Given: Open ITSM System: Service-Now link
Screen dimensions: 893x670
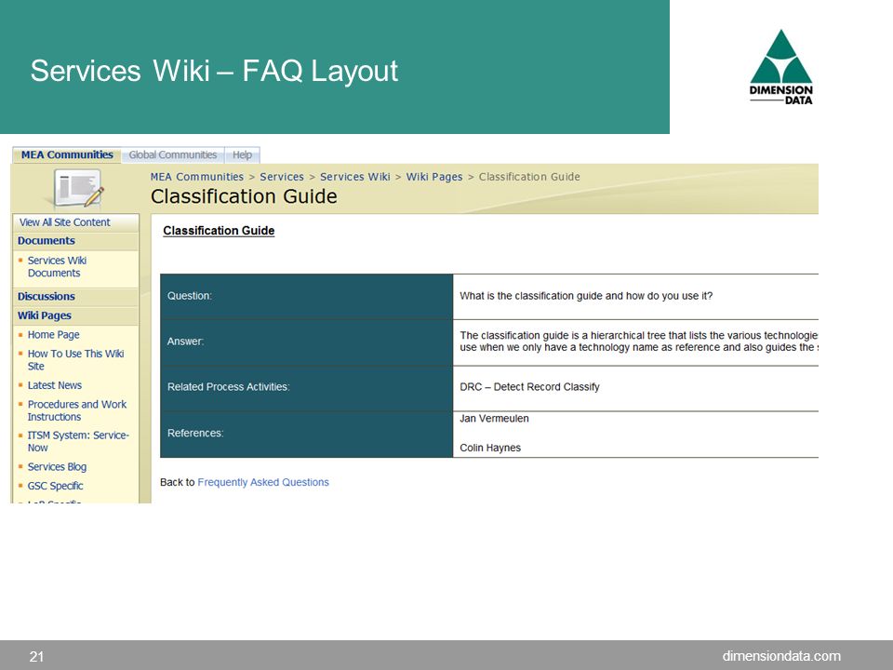Looking at the screenshot, I should click(x=78, y=441).
